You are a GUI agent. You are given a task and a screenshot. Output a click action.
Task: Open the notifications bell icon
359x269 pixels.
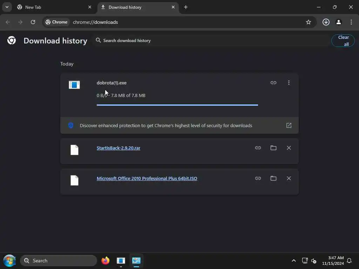(349, 261)
